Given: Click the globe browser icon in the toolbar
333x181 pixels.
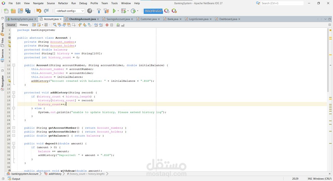Looking at the screenshot, I should click(x=89, y=11).
